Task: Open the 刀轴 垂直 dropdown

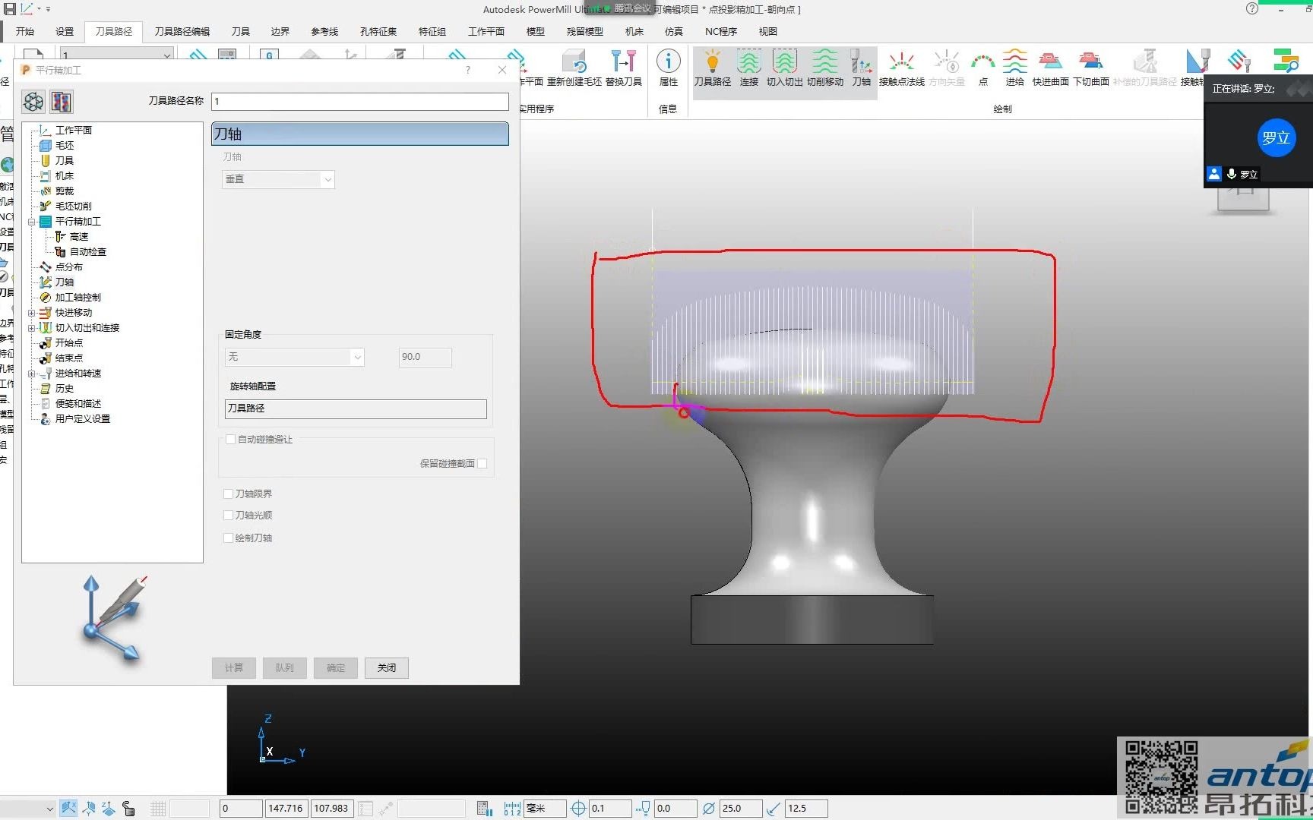Action: [x=278, y=179]
